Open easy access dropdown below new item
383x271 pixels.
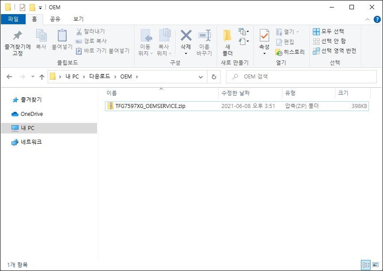[x=244, y=41]
